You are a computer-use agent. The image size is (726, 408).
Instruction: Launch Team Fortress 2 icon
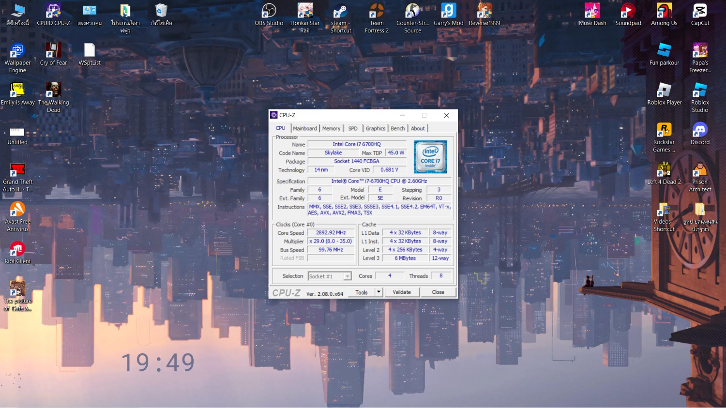(x=377, y=18)
